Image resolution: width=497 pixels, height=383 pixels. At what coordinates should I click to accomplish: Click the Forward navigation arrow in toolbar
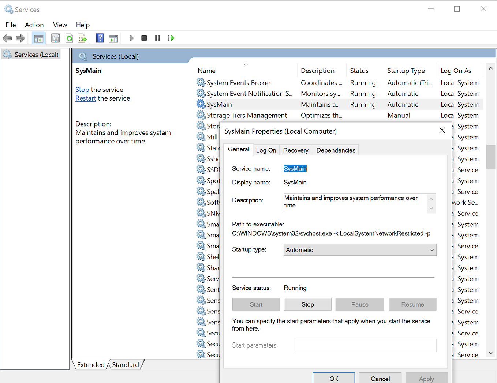click(20, 38)
